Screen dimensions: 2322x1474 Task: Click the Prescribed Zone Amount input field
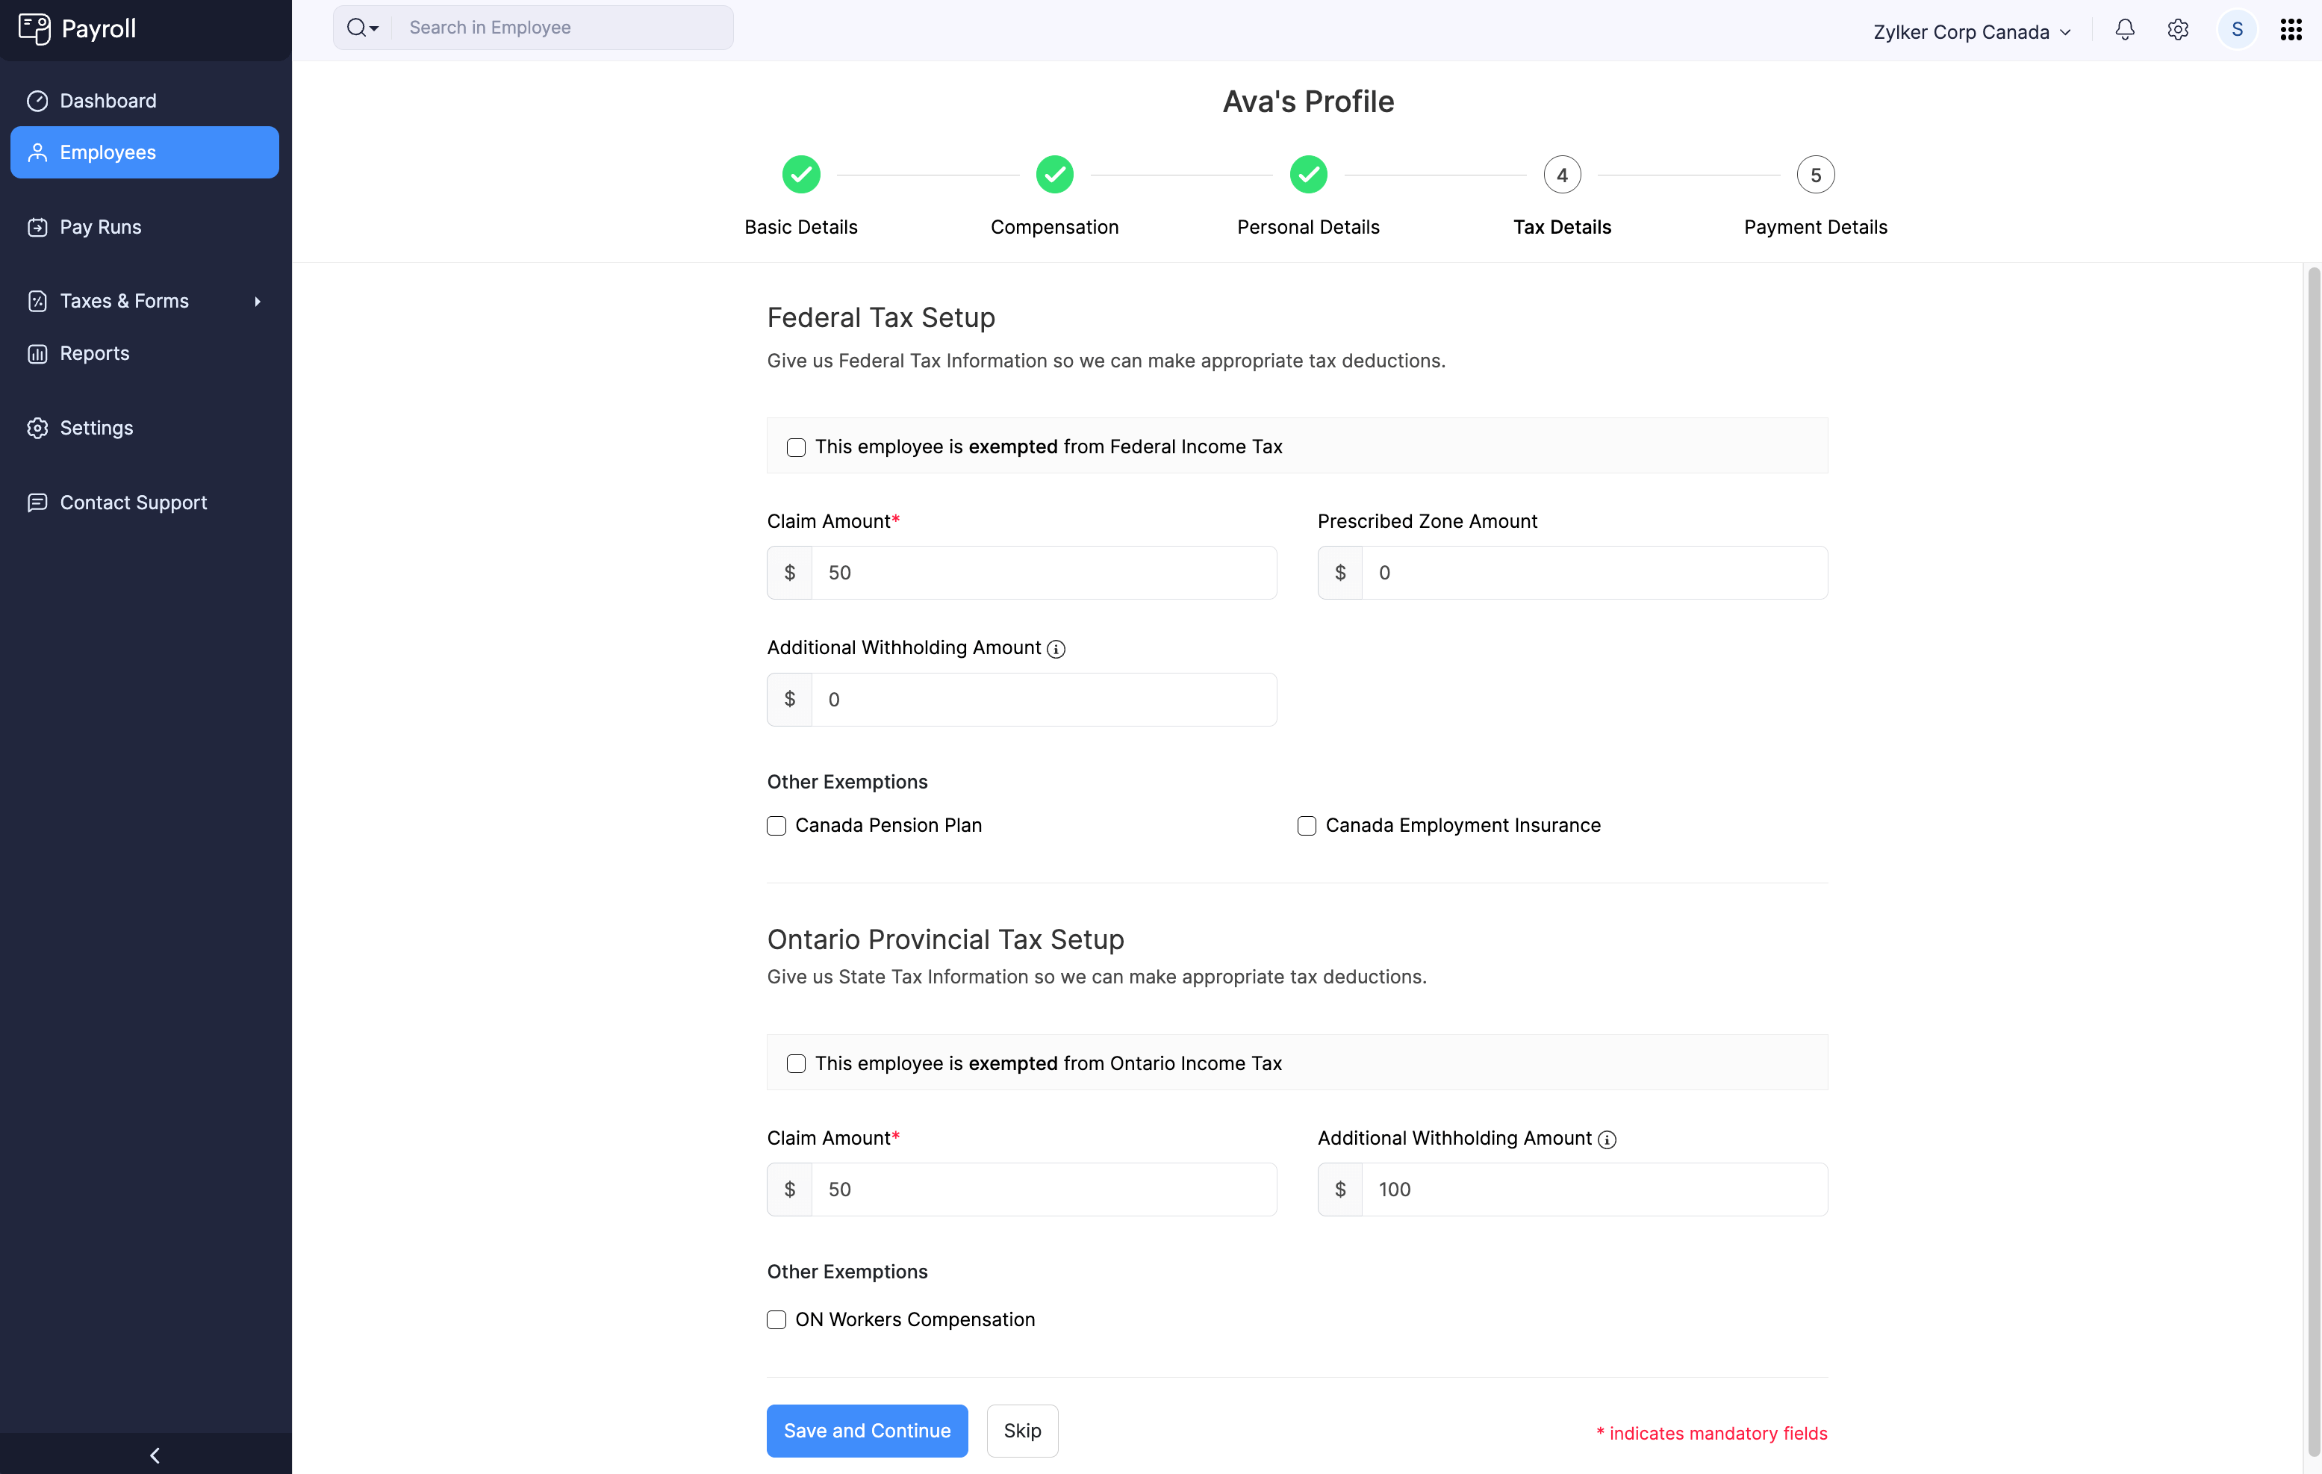[x=1593, y=573]
